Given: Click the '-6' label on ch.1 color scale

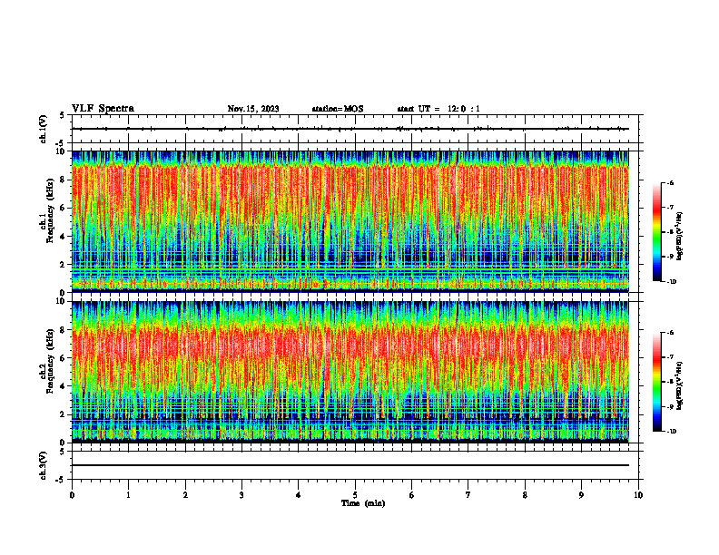Looking at the screenshot, I should [670, 183].
